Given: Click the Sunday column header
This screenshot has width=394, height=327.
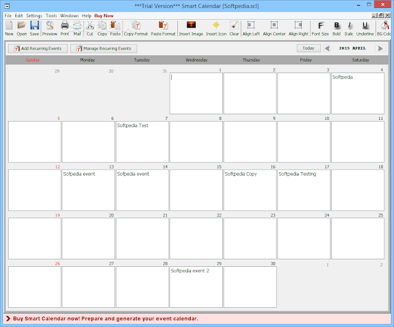Looking at the screenshot, I should pos(33,60).
